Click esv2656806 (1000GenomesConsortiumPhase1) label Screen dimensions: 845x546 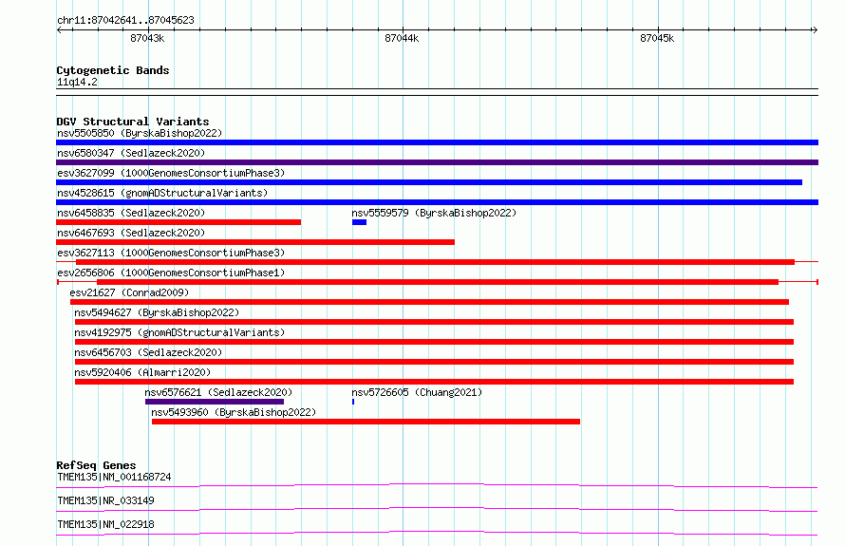[x=171, y=273]
